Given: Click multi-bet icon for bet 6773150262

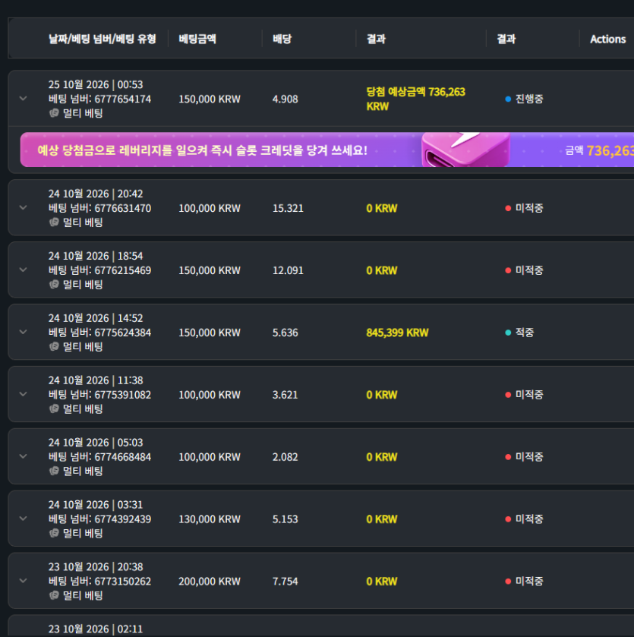Looking at the screenshot, I should pyautogui.click(x=54, y=595).
